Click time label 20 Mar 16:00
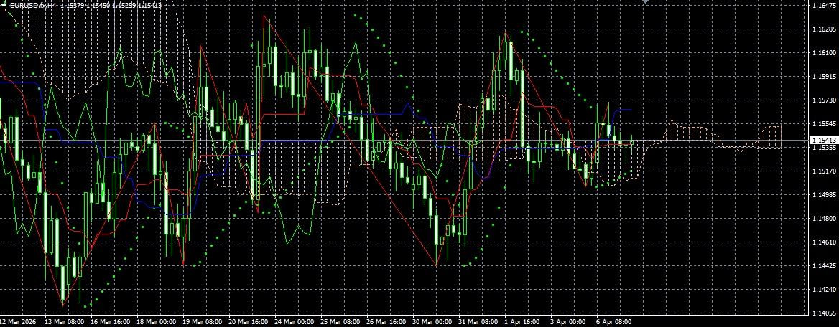 click(249, 322)
